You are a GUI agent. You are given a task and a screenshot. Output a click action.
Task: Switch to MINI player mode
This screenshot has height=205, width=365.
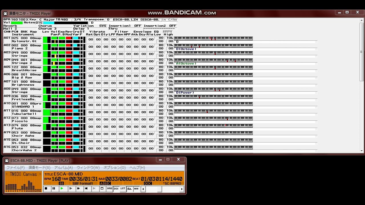coord(137,188)
